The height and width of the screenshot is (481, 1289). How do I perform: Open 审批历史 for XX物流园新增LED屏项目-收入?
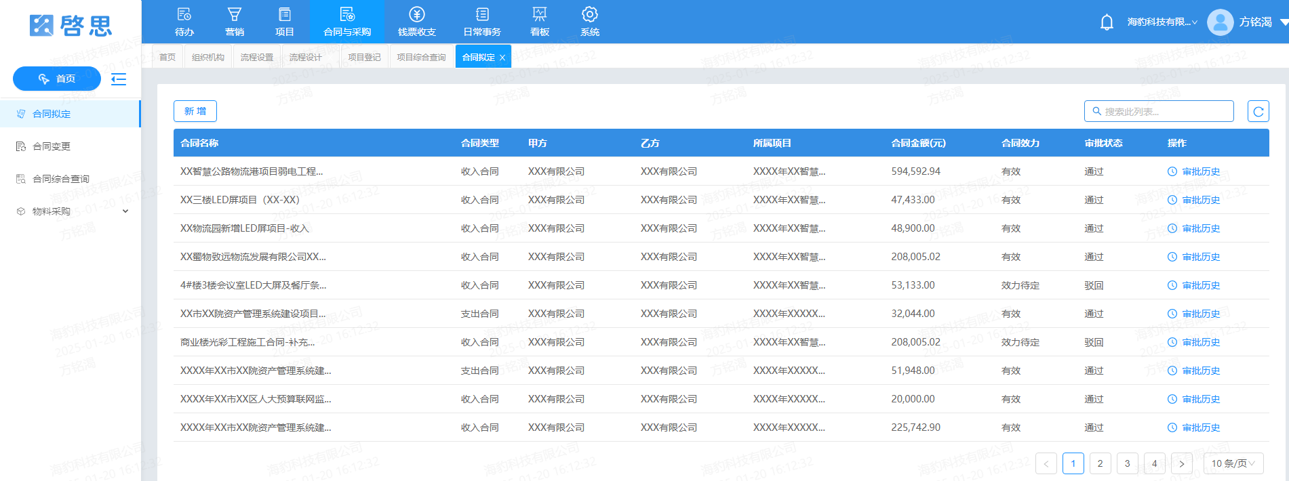click(1194, 228)
